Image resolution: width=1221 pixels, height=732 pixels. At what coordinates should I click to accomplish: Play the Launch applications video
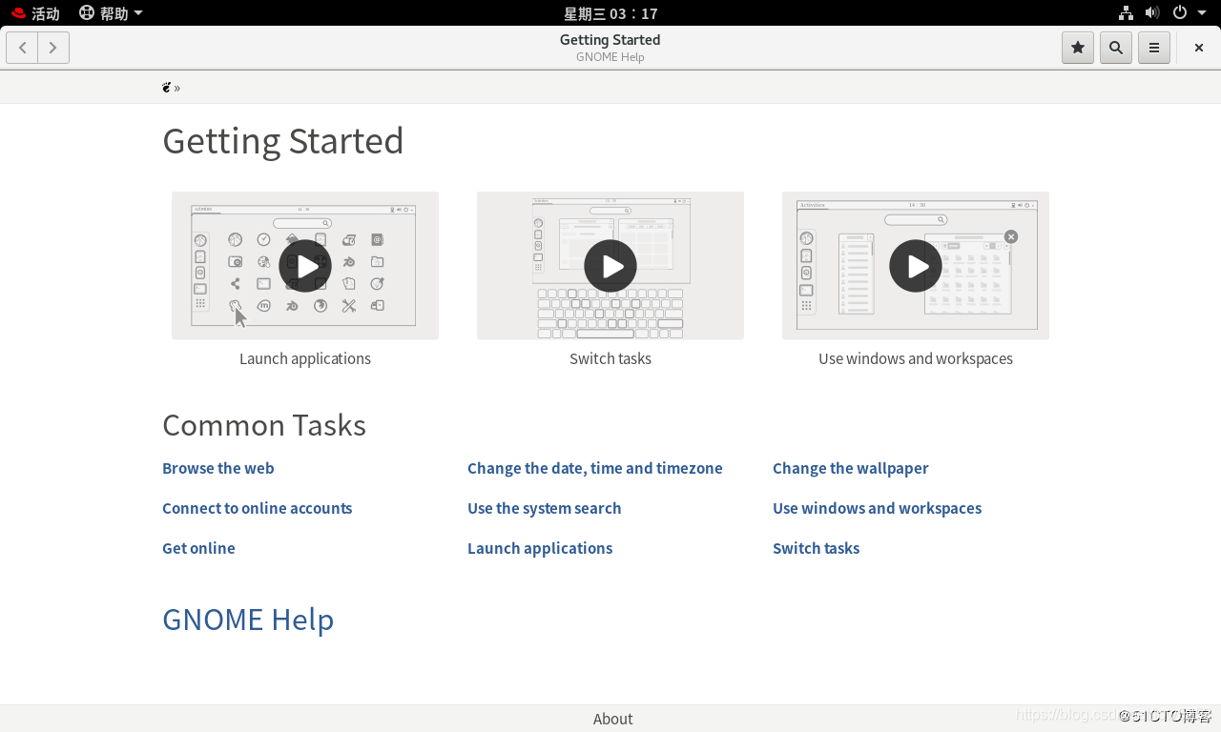[x=305, y=266]
